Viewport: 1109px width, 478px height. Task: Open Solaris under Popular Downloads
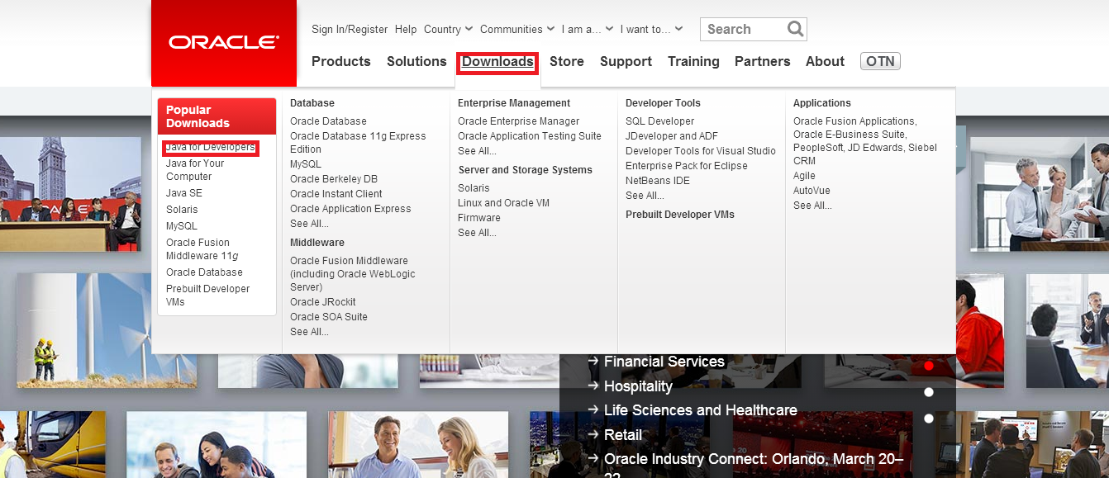(x=182, y=210)
